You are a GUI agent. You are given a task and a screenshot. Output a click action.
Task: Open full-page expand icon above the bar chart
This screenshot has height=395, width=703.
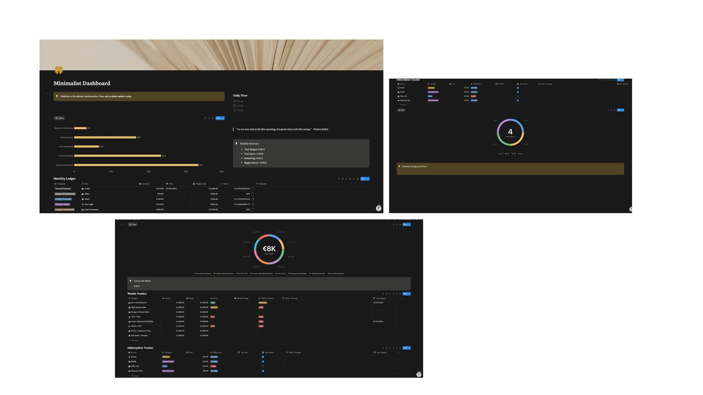209,118
